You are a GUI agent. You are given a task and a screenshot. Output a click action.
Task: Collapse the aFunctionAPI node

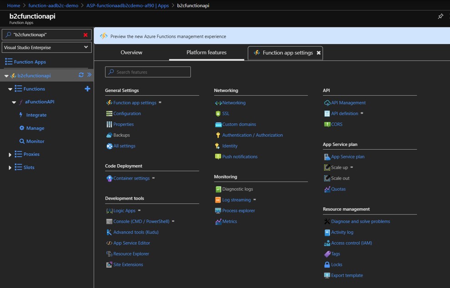(x=14, y=102)
